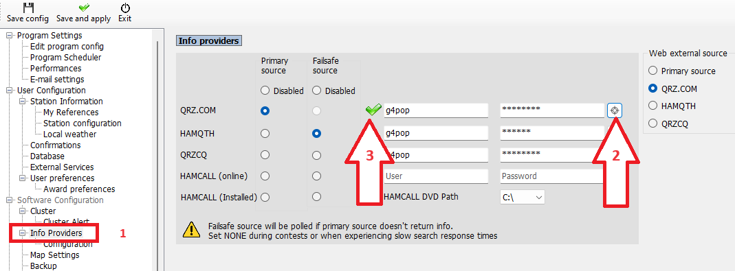Click the green checkmark next to QRZ.COM user
The image size is (735, 271).
[x=373, y=110]
